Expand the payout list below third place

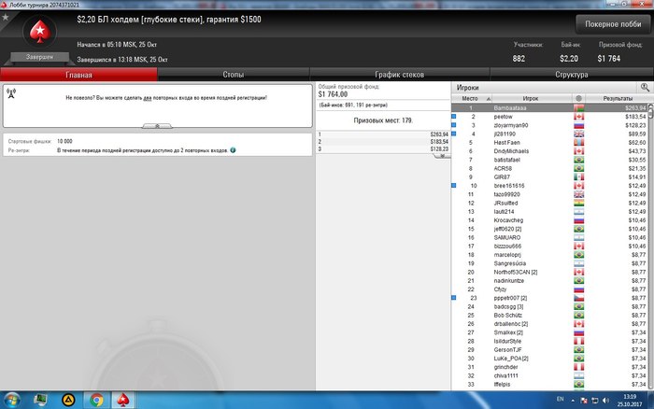442,156
